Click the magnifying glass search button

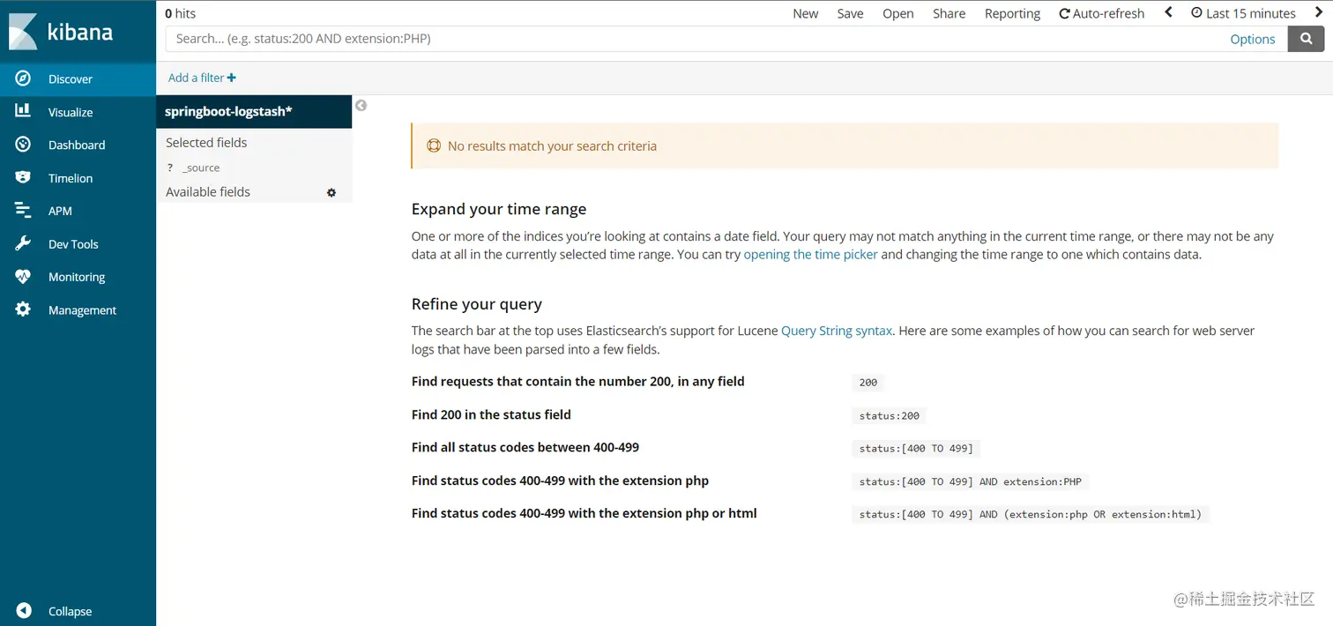coord(1306,39)
